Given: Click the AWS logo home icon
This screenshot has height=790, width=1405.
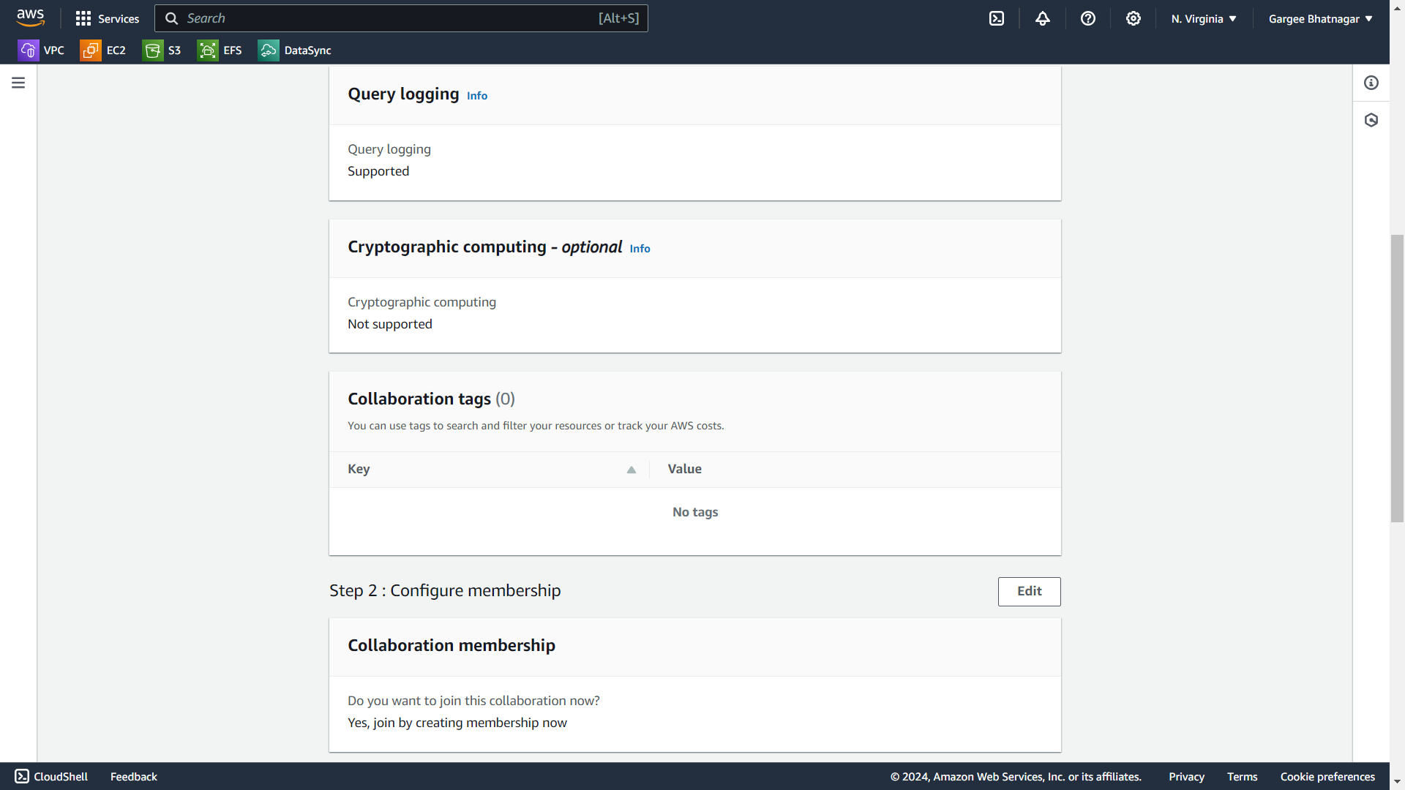Looking at the screenshot, I should 30,18.
